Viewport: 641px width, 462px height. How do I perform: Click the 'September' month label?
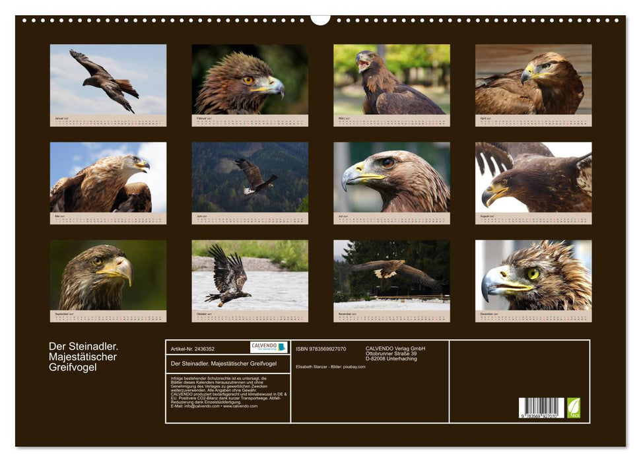[x=62, y=314]
